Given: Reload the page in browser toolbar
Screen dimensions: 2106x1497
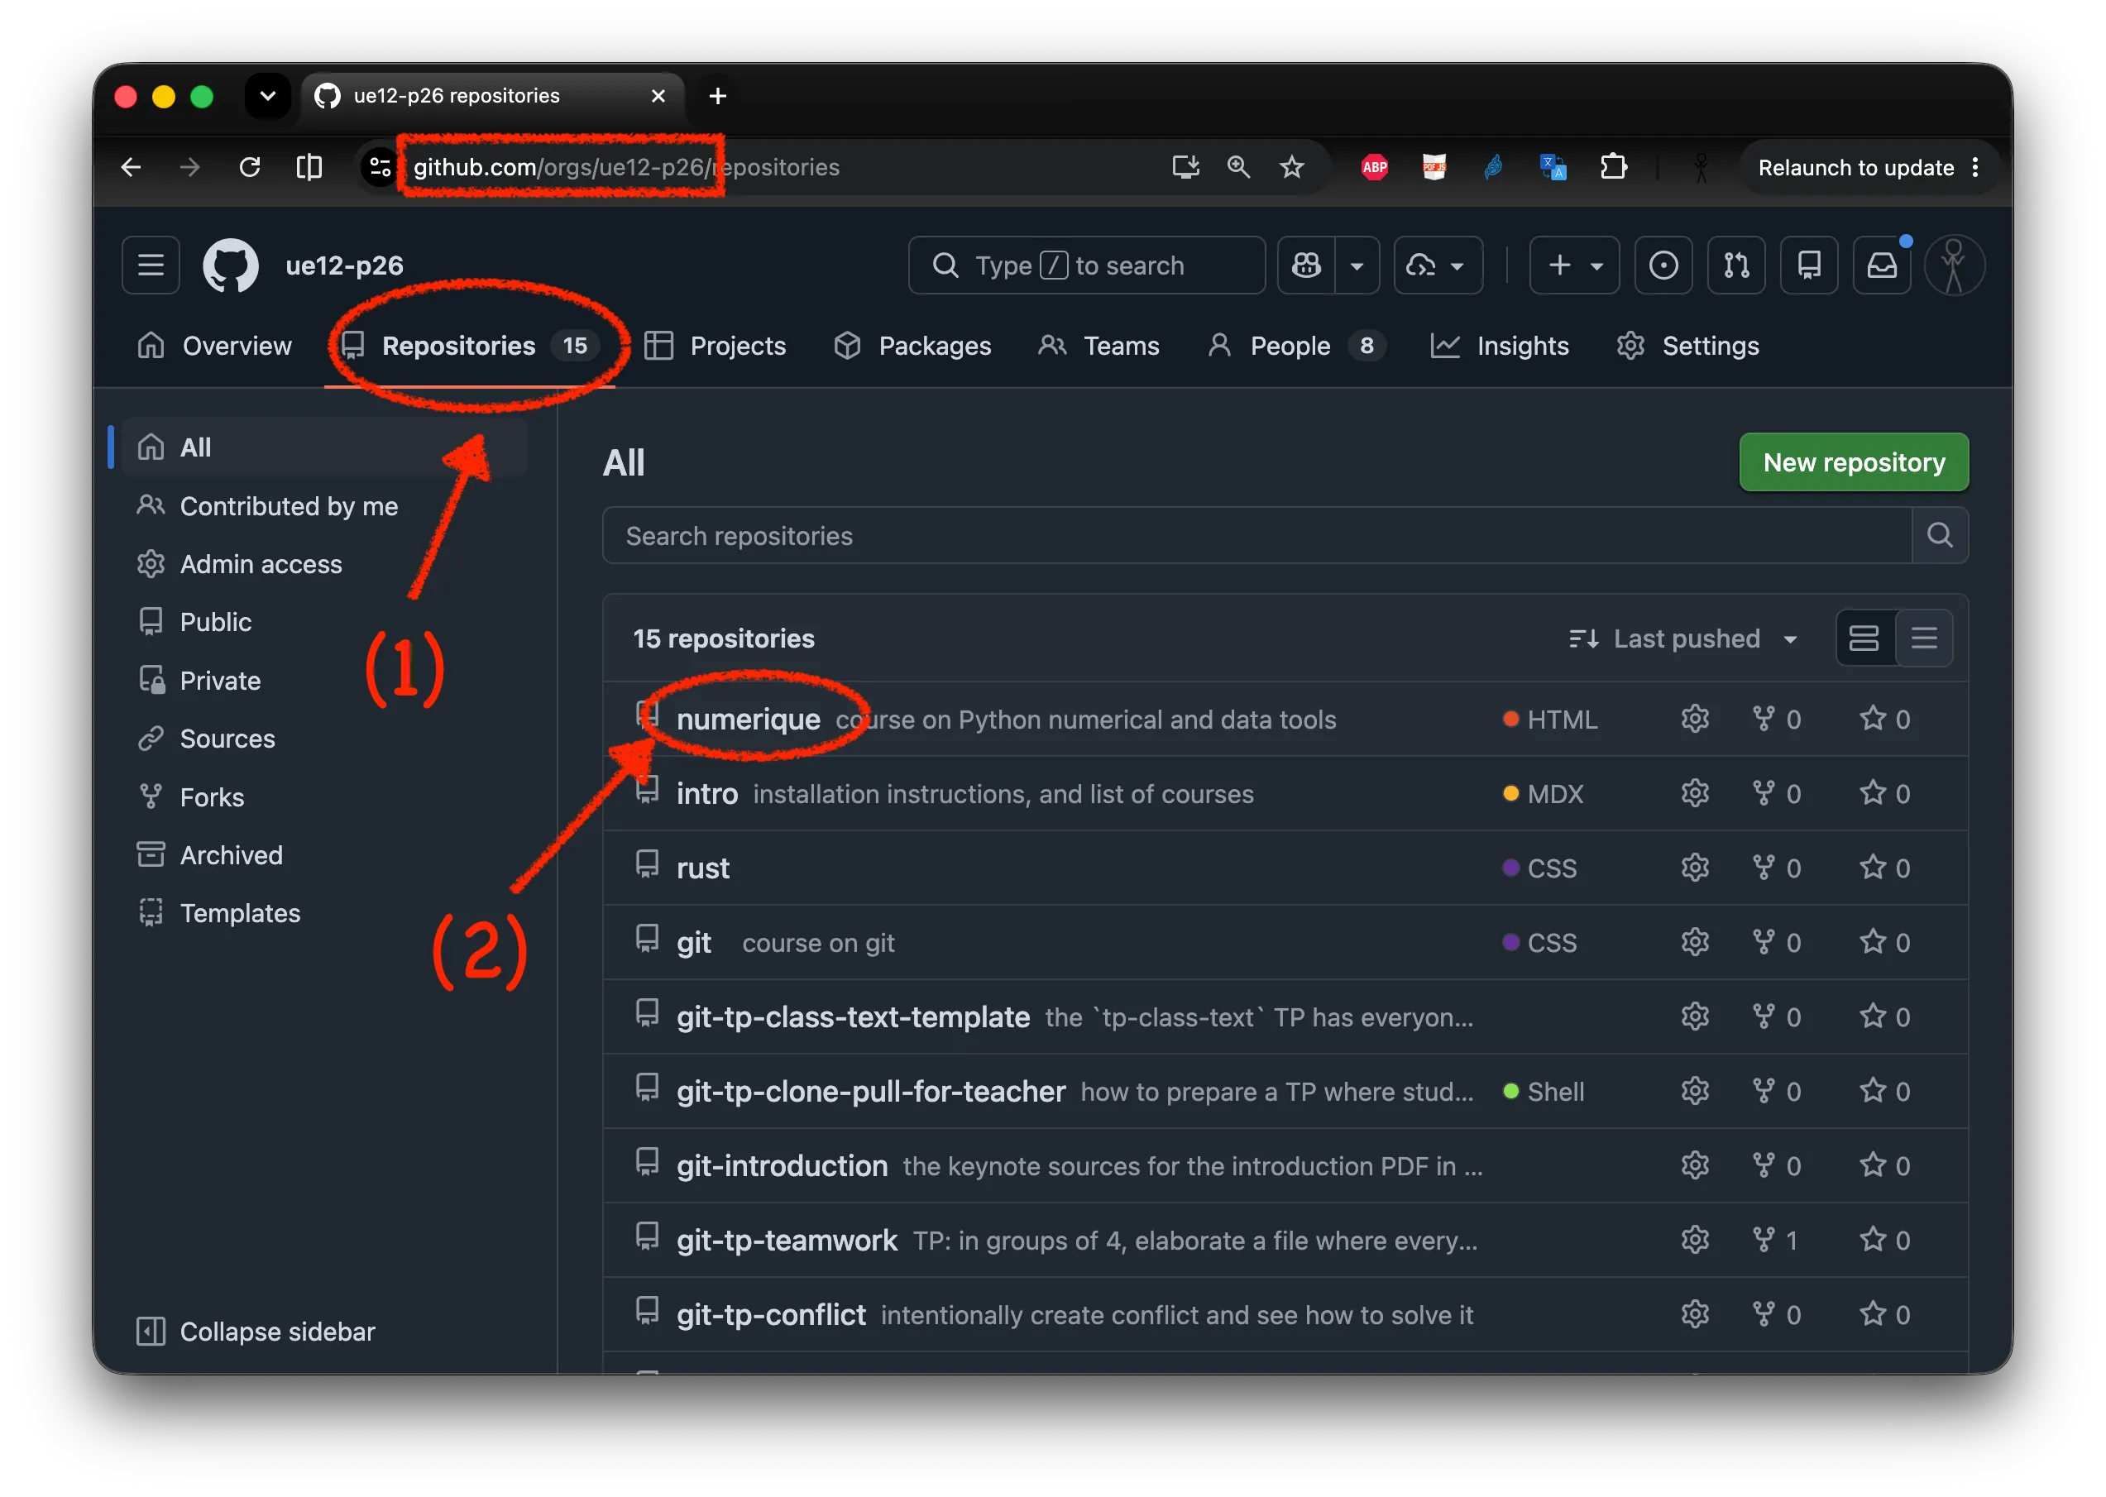Looking at the screenshot, I should (249, 167).
